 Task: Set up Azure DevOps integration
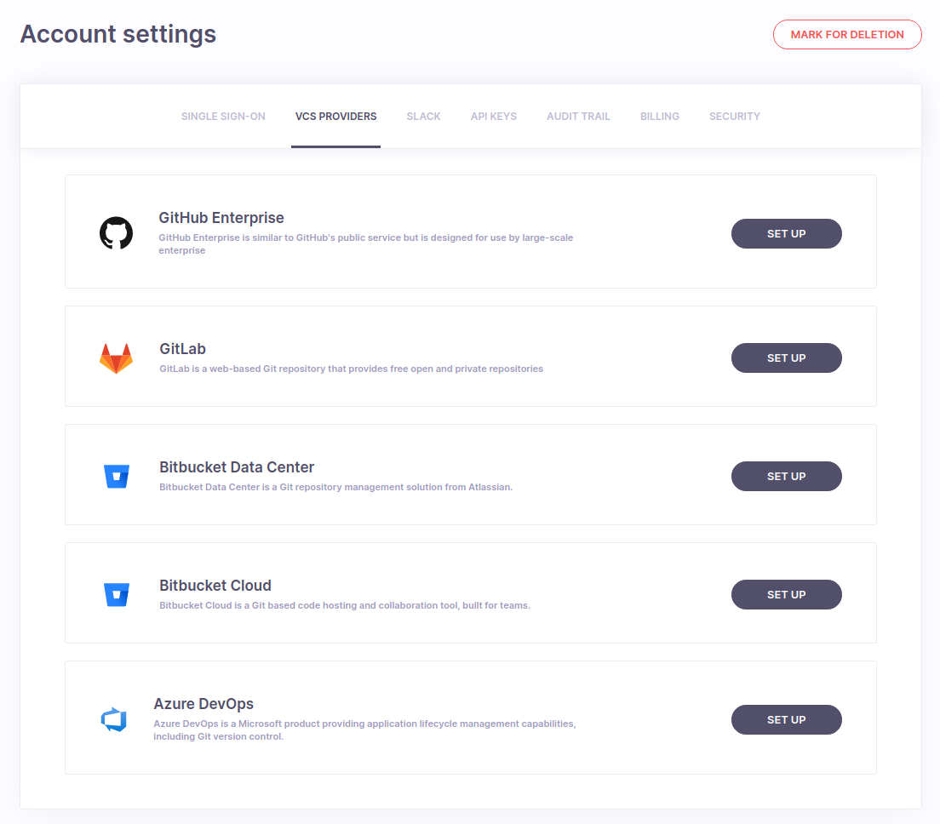tap(786, 720)
